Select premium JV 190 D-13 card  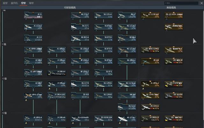[150, 119]
